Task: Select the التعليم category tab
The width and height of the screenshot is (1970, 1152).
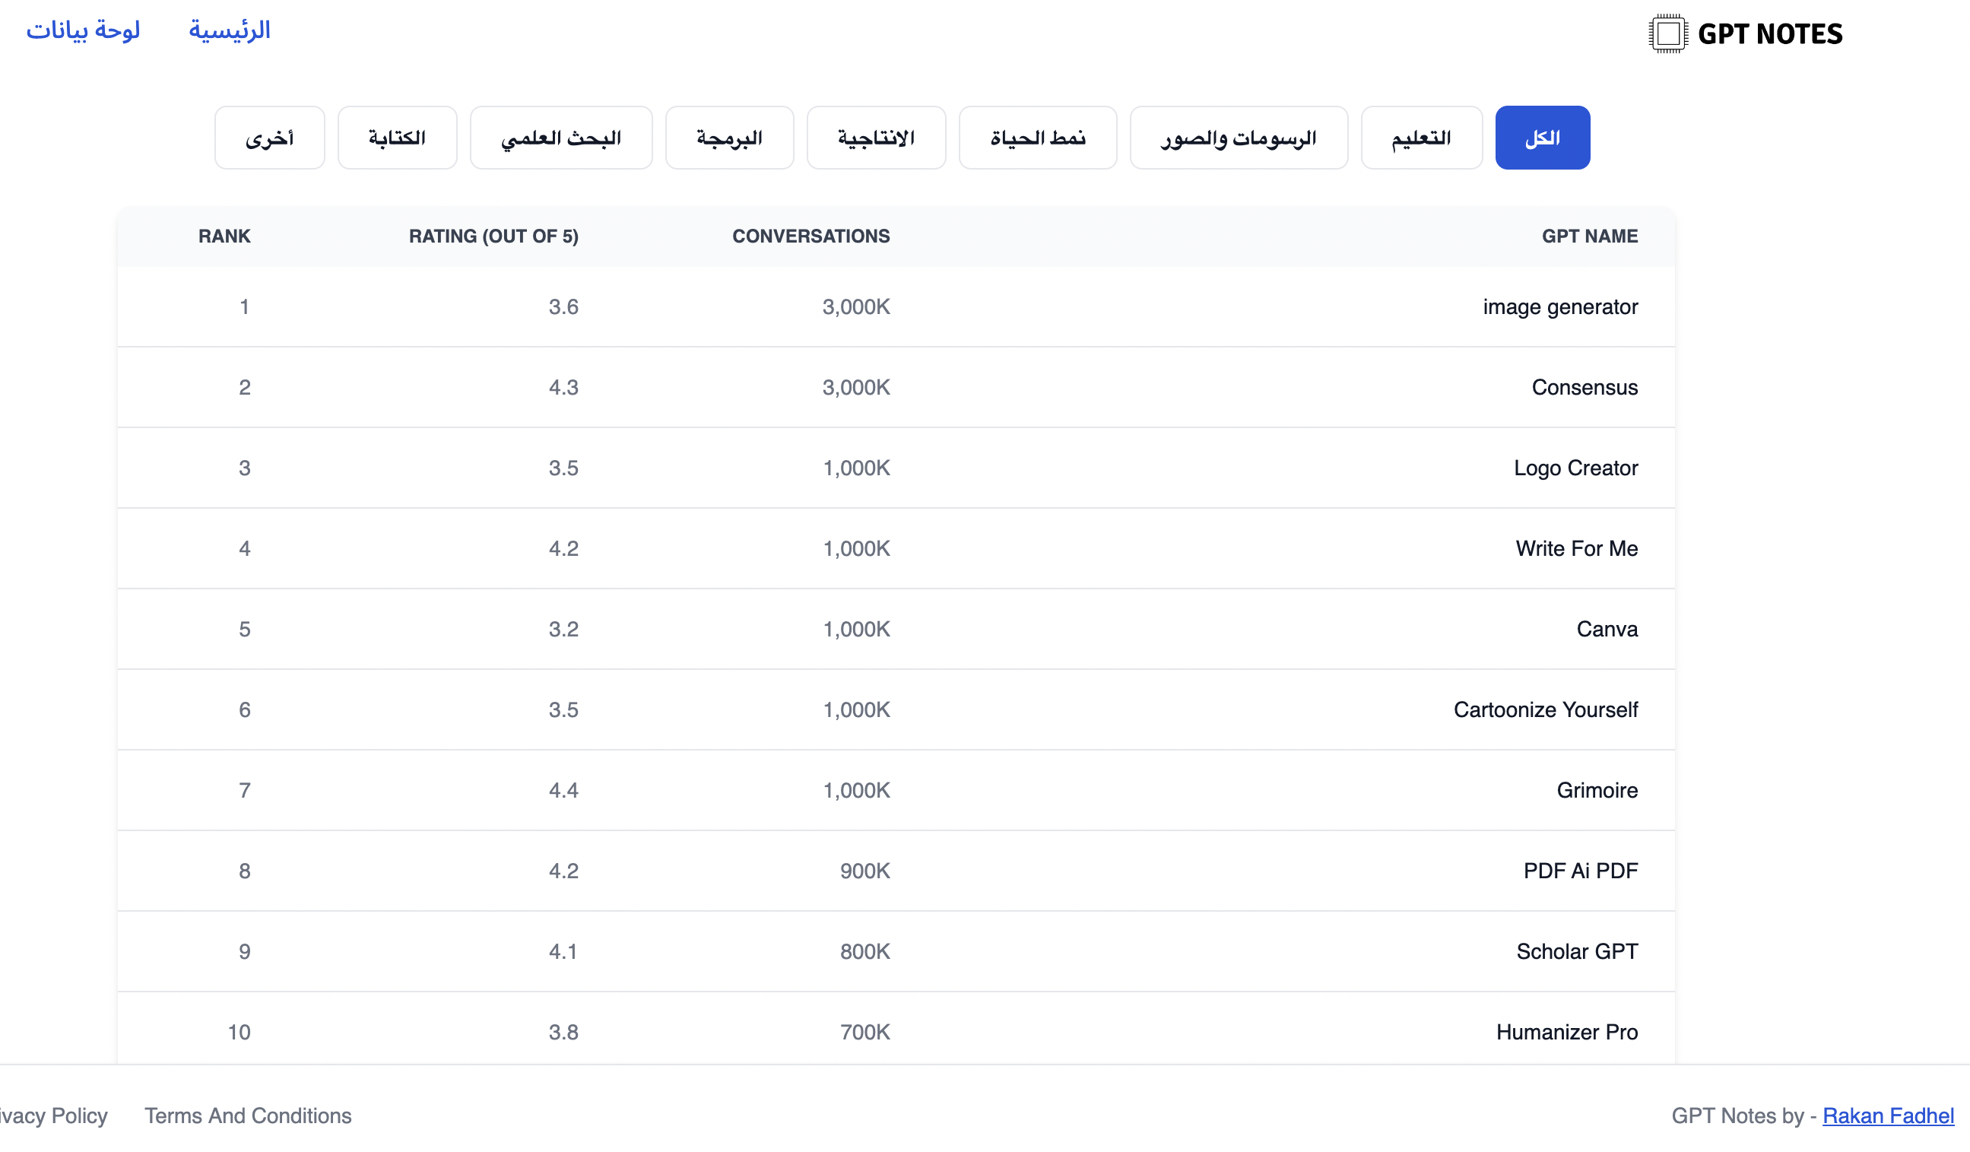Action: 1420,138
